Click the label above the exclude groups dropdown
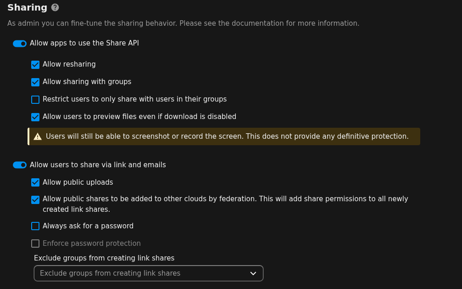Image resolution: width=462 pixels, height=289 pixels. click(x=104, y=258)
